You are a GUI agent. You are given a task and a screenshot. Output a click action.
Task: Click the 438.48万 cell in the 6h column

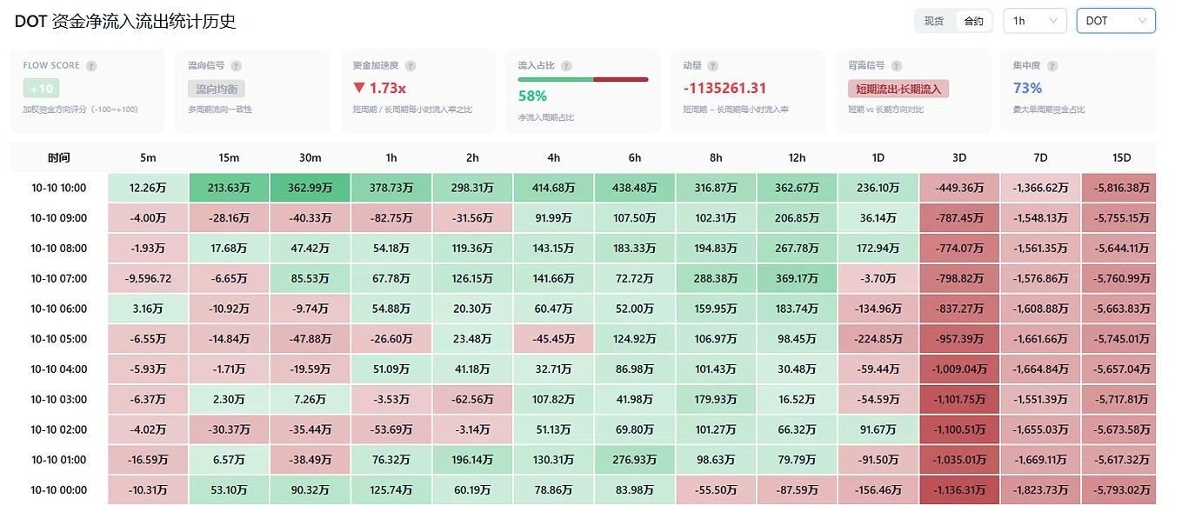click(635, 188)
